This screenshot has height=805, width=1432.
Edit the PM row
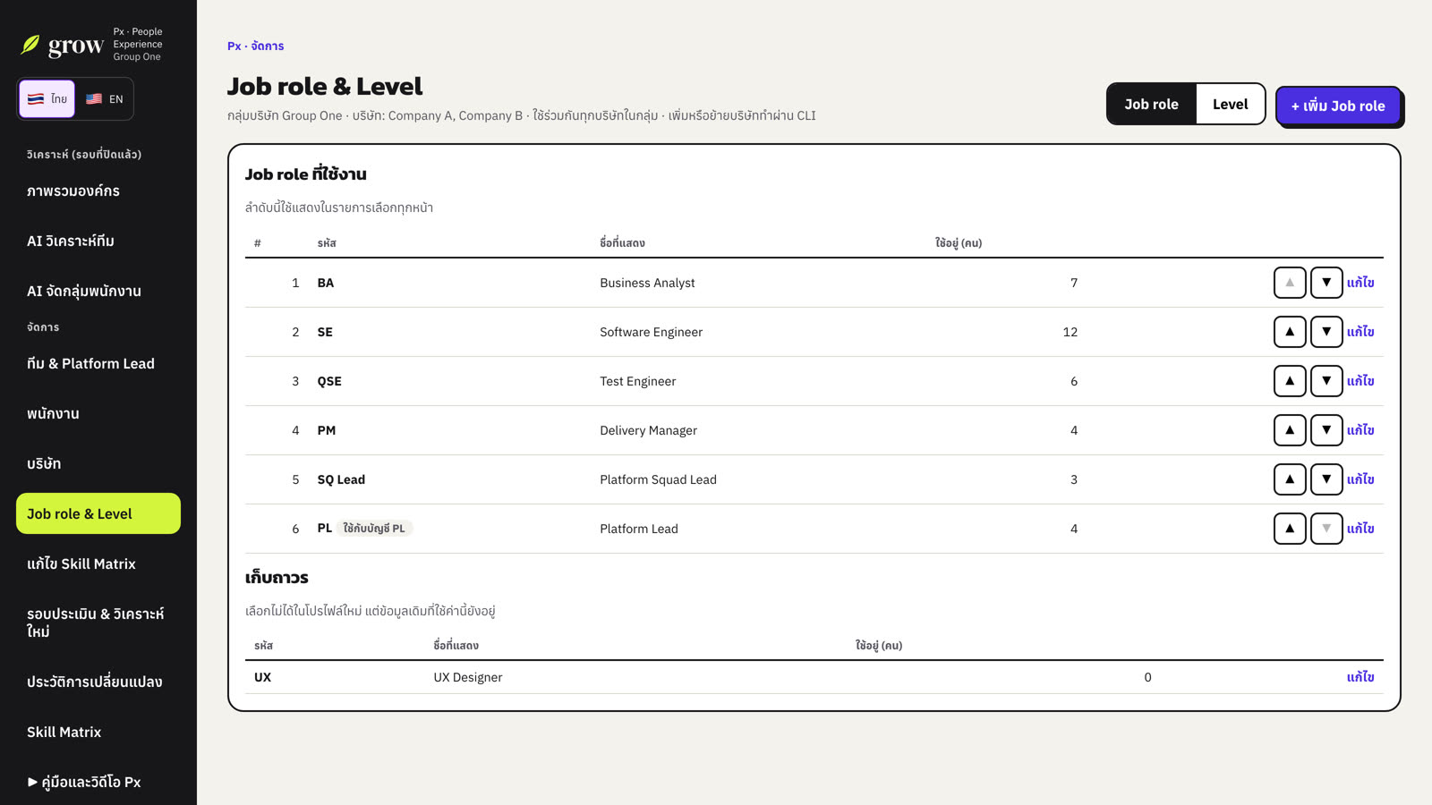pyautogui.click(x=1360, y=430)
